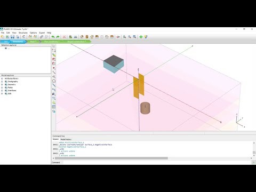Click the Command input field
The width and height of the screenshot is (256, 192).
[157, 162]
